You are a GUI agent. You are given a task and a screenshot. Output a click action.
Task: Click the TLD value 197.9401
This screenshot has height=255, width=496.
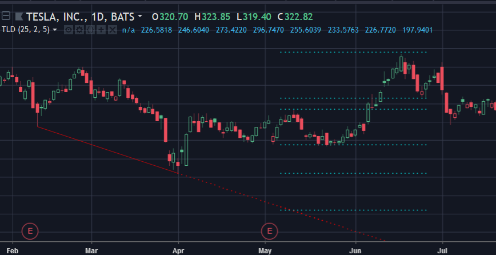tap(418, 30)
